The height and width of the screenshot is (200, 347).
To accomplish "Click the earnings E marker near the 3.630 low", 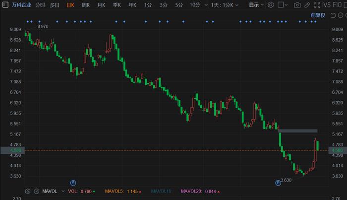I will tap(278, 183).
